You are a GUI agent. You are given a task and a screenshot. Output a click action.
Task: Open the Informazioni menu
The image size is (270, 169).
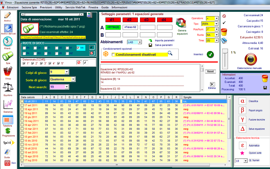click(x=120, y=7)
